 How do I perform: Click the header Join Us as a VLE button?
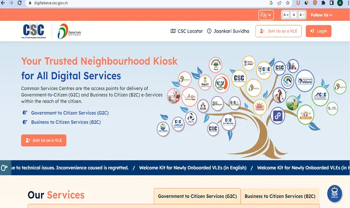[x=279, y=31]
